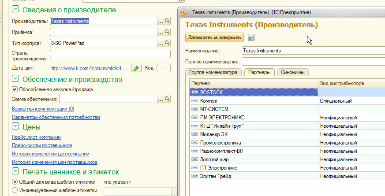
Task: Select Индивидуальный шаблон этикетки option
Action: (x=15, y=190)
